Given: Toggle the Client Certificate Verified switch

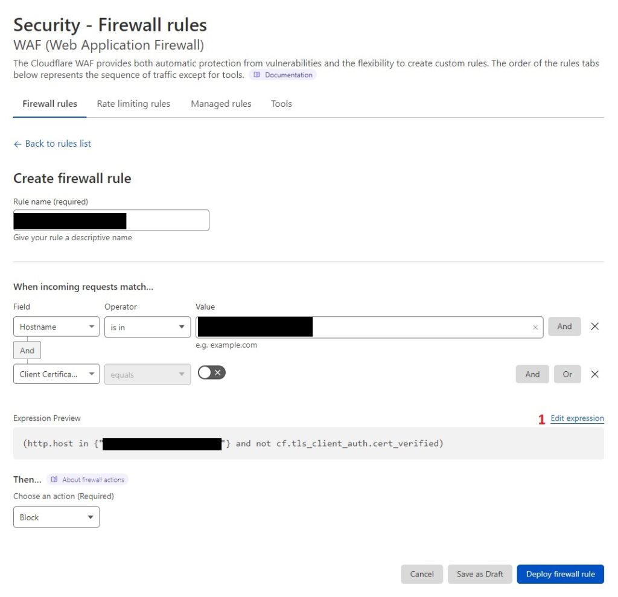Looking at the screenshot, I should pyautogui.click(x=211, y=372).
